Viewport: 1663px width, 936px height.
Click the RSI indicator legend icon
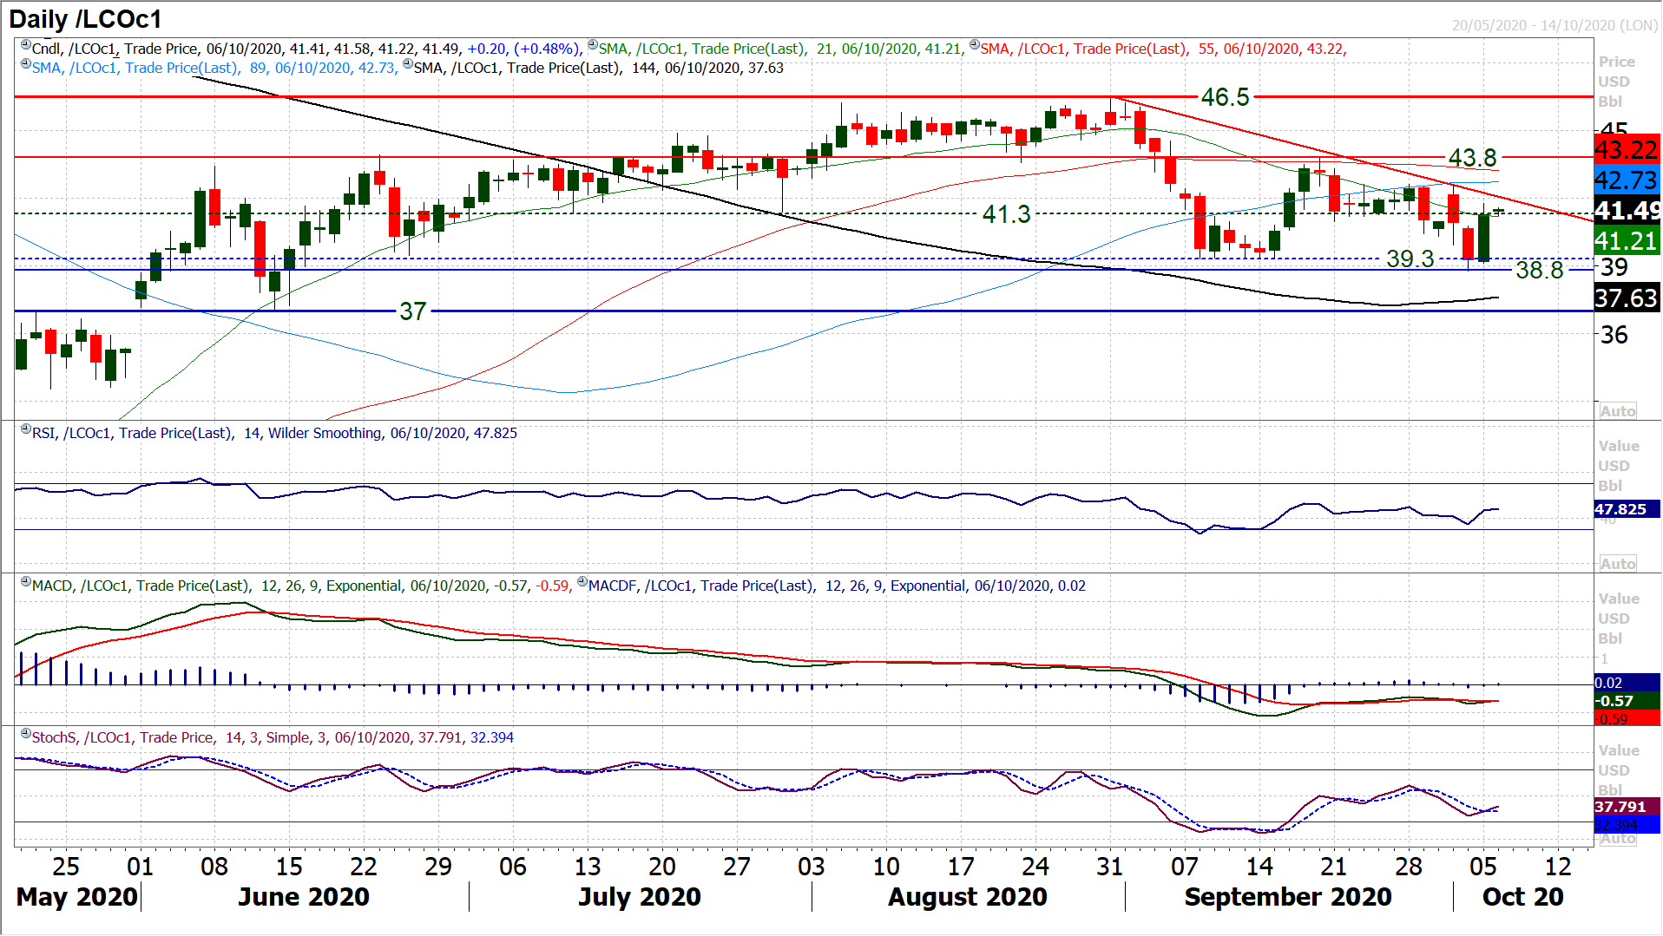26,429
